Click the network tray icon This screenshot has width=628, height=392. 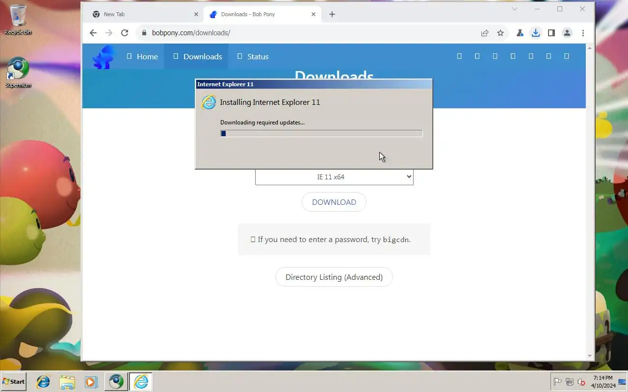[x=570, y=382]
